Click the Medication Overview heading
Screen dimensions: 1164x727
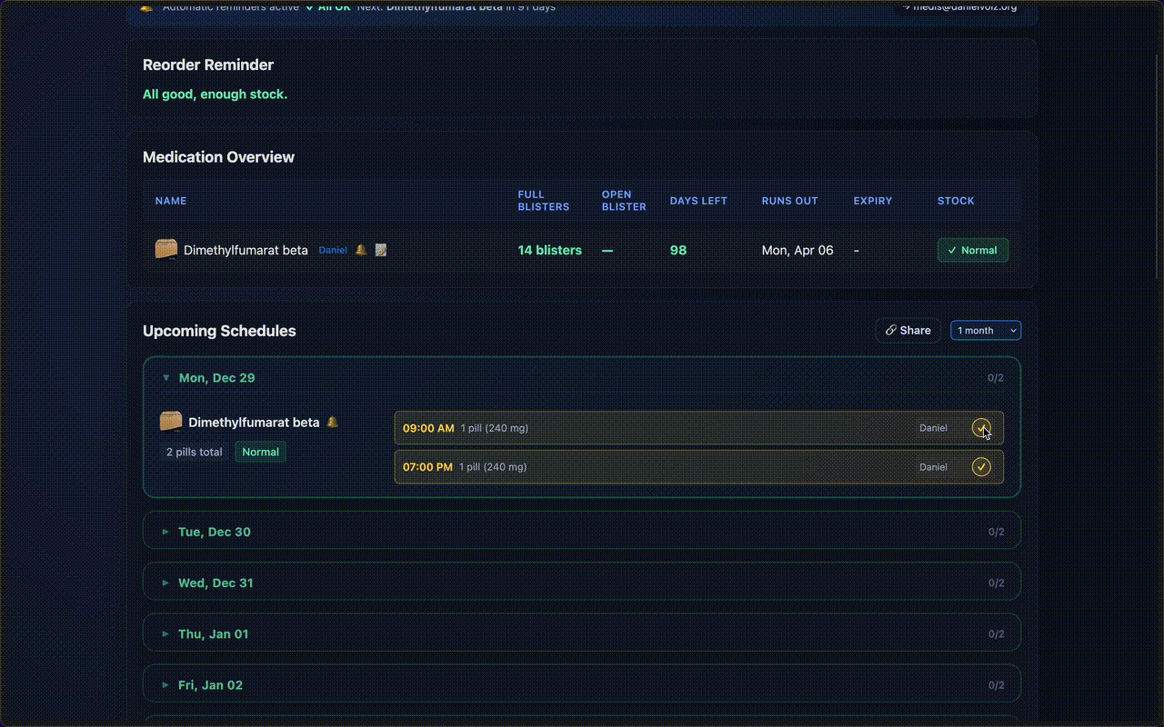tap(218, 157)
